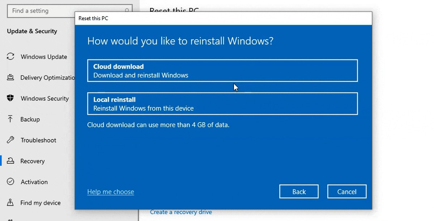Go back with the Back button
Viewport: 434px width, 221px height.
(x=299, y=191)
